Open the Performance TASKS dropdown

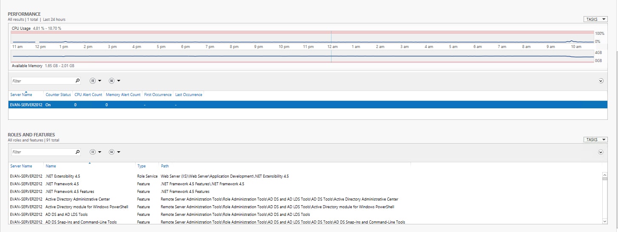pyautogui.click(x=595, y=19)
